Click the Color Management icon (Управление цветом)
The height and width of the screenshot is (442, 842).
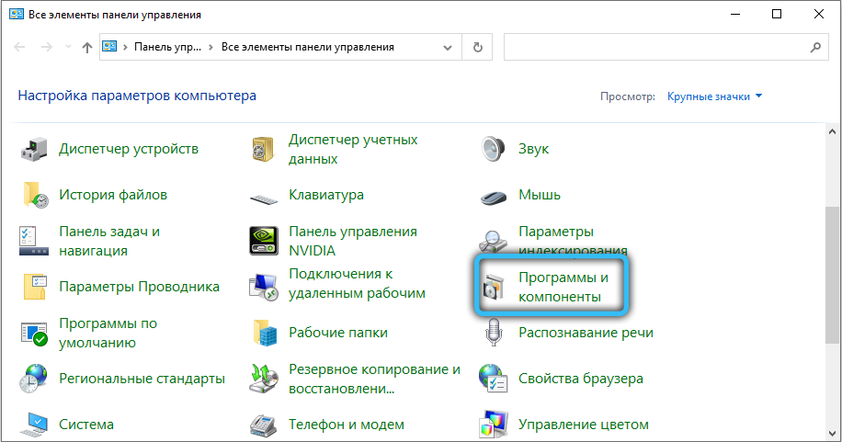click(495, 425)
